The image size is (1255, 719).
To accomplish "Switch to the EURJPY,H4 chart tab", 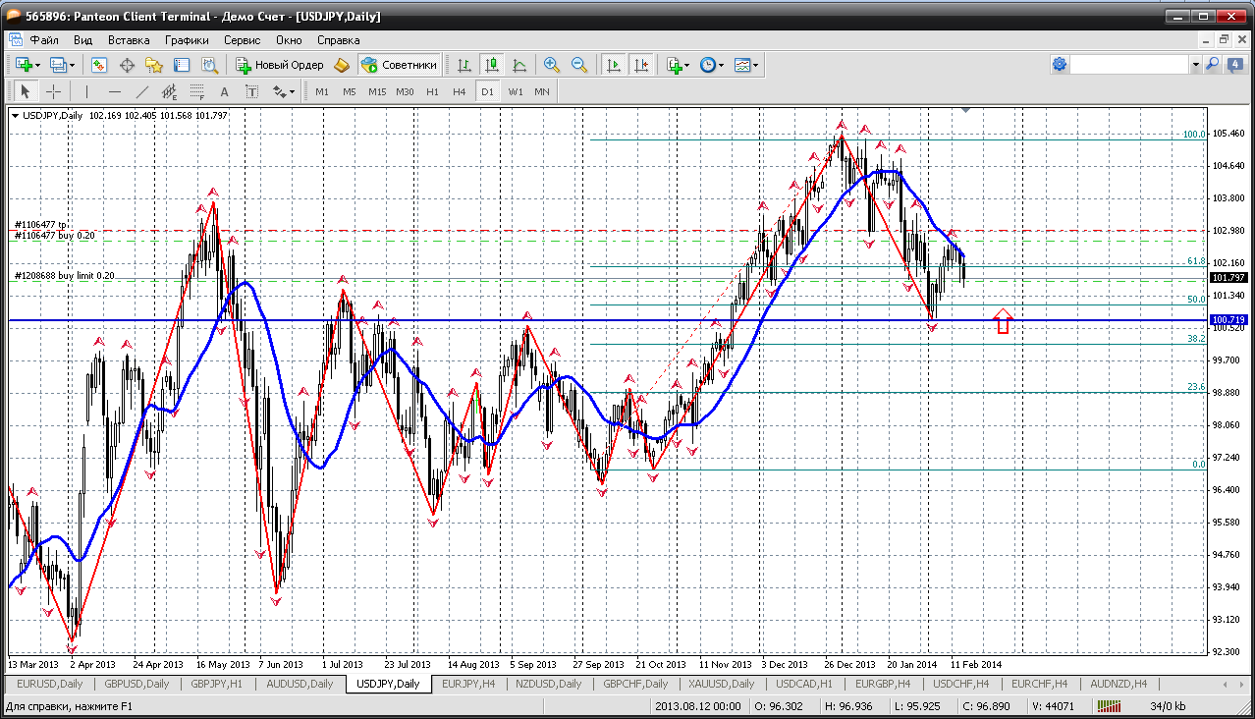I will coord(469,684).
